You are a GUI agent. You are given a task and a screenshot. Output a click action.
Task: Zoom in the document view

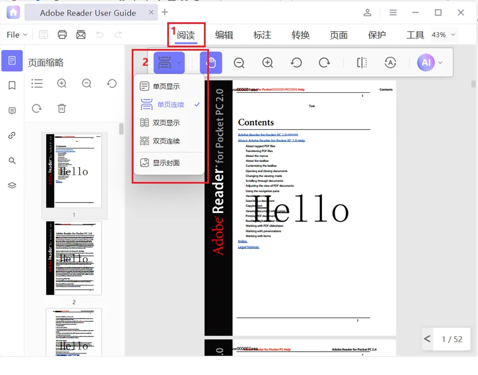(x=268, y=62)
